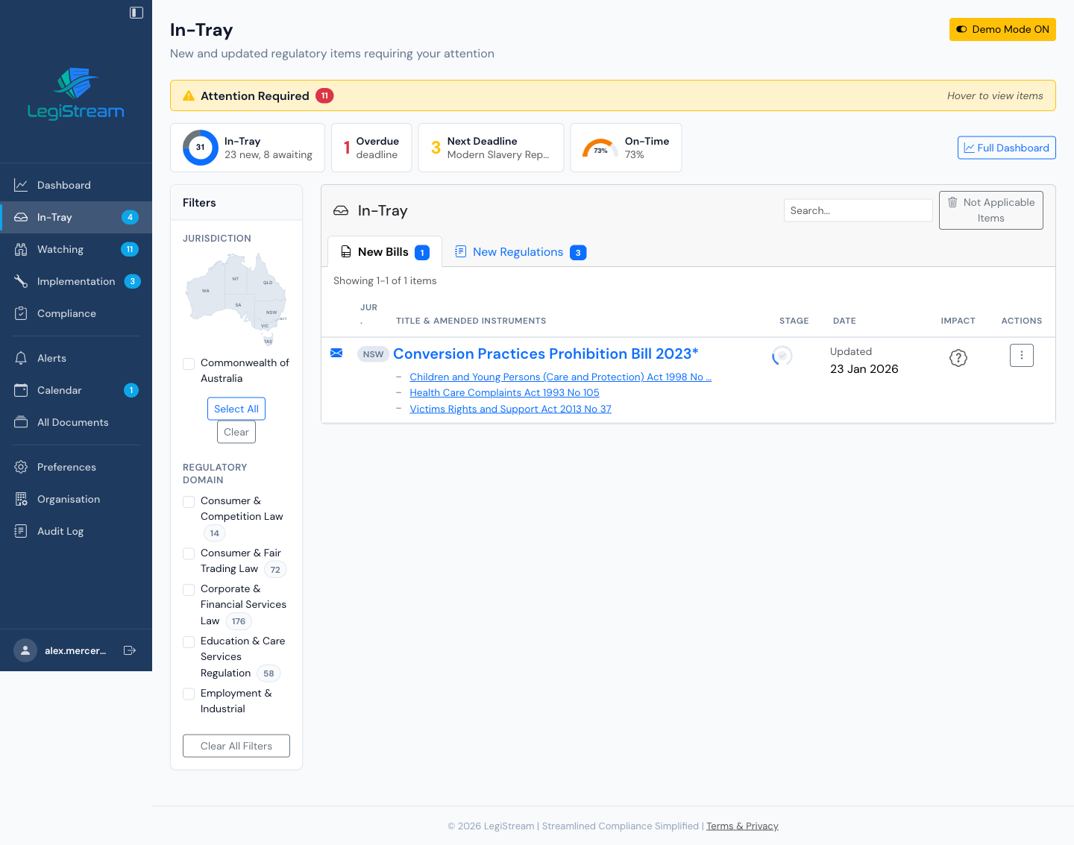
Task: Click the Audit Log icon in sidebar
Action: click(22, 531)
